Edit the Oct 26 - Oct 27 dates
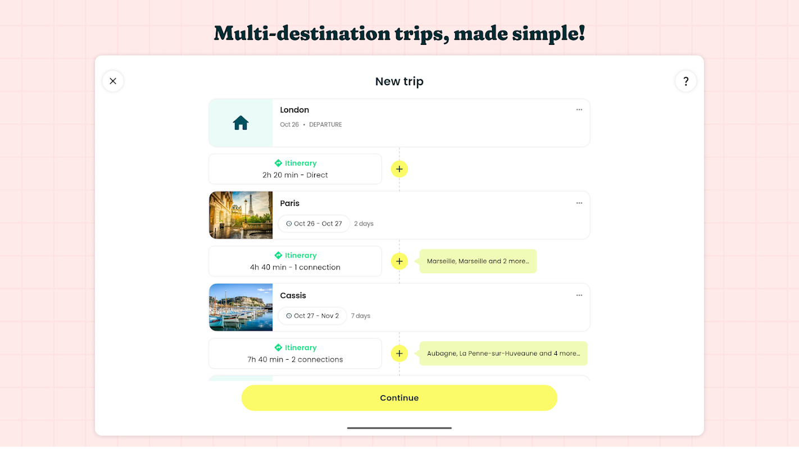The height and width of the screenshot is (449, 799). tap(314, 223)
